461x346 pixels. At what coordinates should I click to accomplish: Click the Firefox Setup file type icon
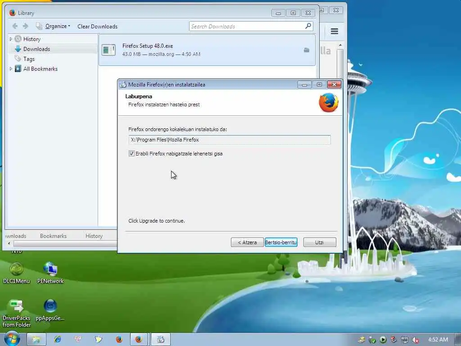[108, 50]
